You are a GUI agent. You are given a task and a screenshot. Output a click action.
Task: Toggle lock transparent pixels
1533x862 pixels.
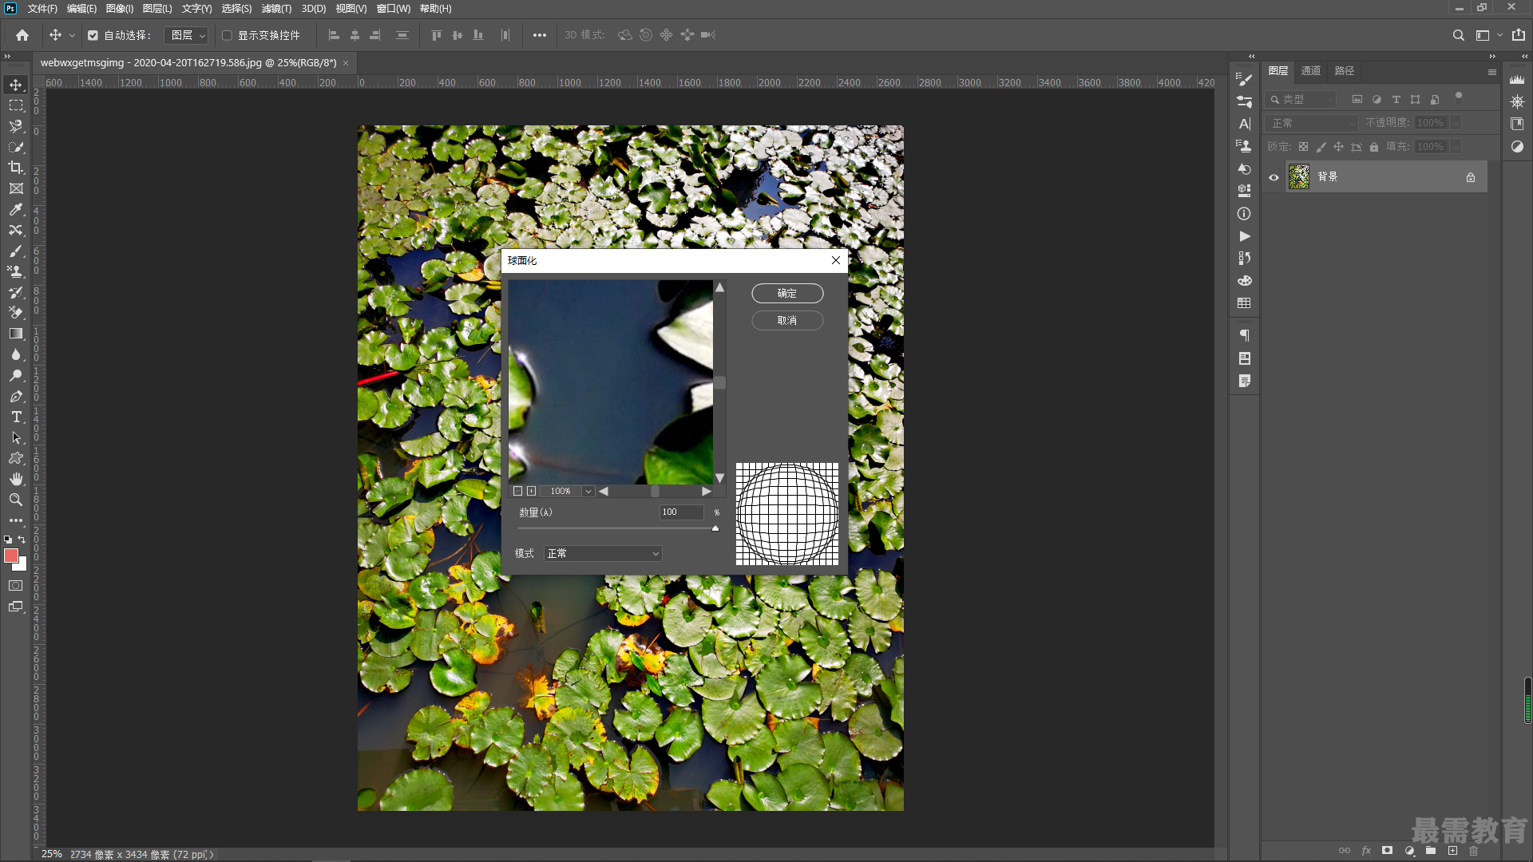1303,147
